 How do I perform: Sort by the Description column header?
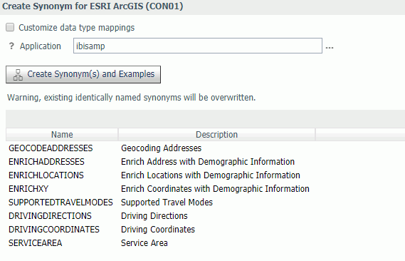(x=216, y=135)
